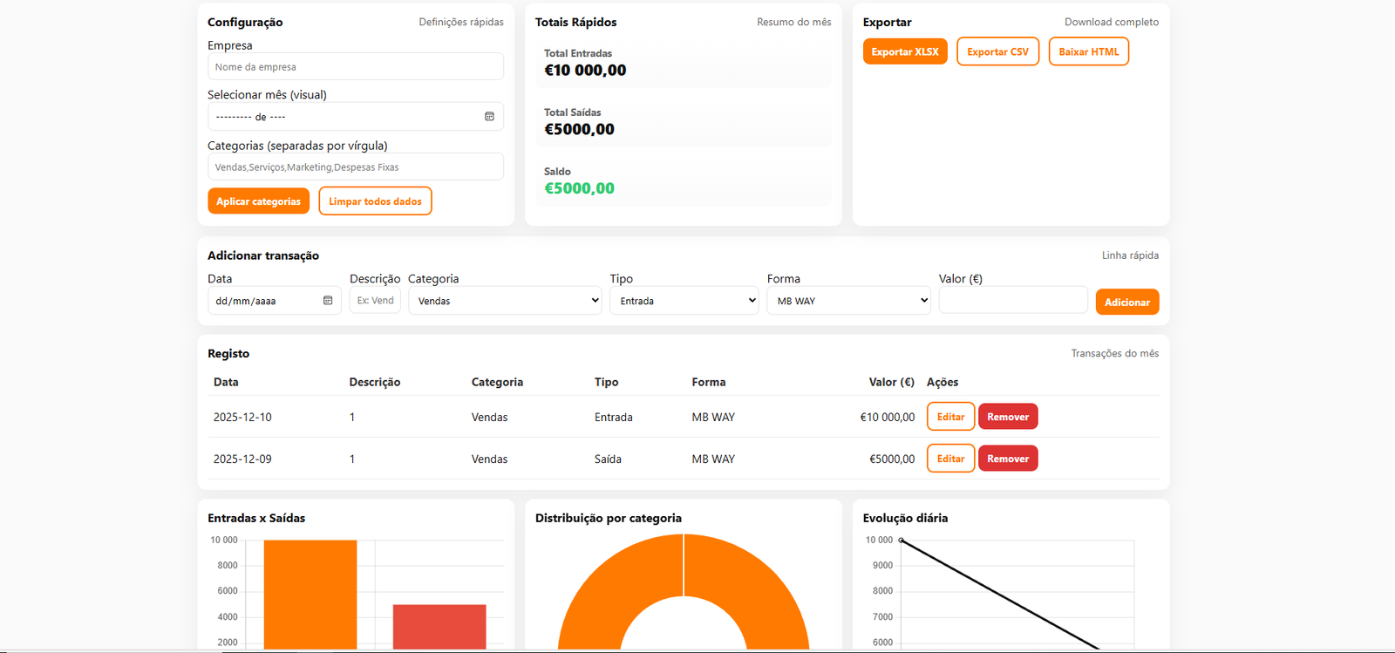
Task: Click Aplicar categorias button
Action: (258, 201)
